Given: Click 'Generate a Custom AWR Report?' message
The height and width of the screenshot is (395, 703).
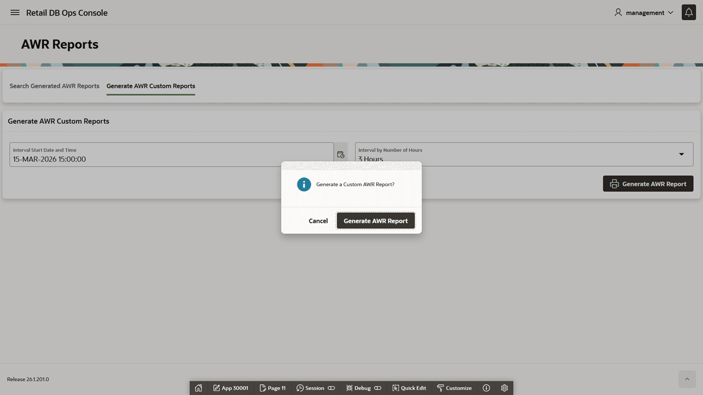Looking at the screenshot, I should [x=355, y=185].
